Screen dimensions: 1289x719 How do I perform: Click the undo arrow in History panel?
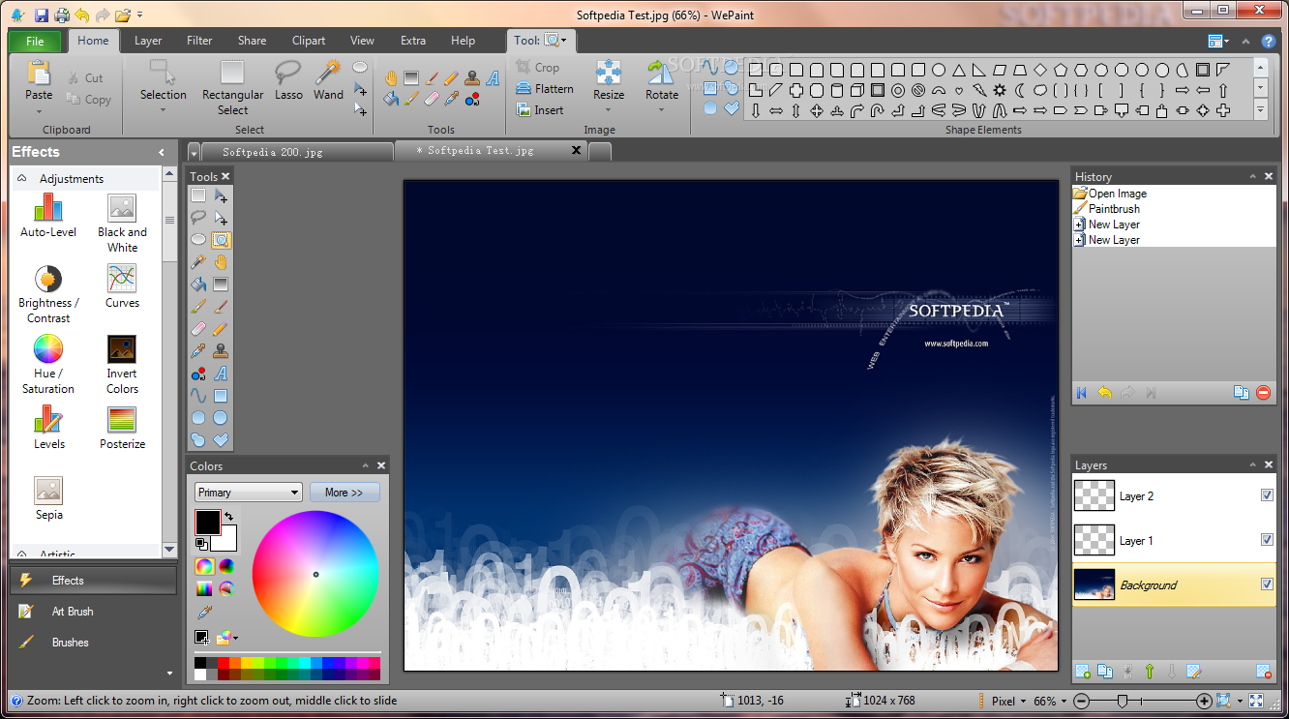click(1104, 393)
